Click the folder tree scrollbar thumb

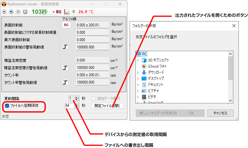(231, 68)
